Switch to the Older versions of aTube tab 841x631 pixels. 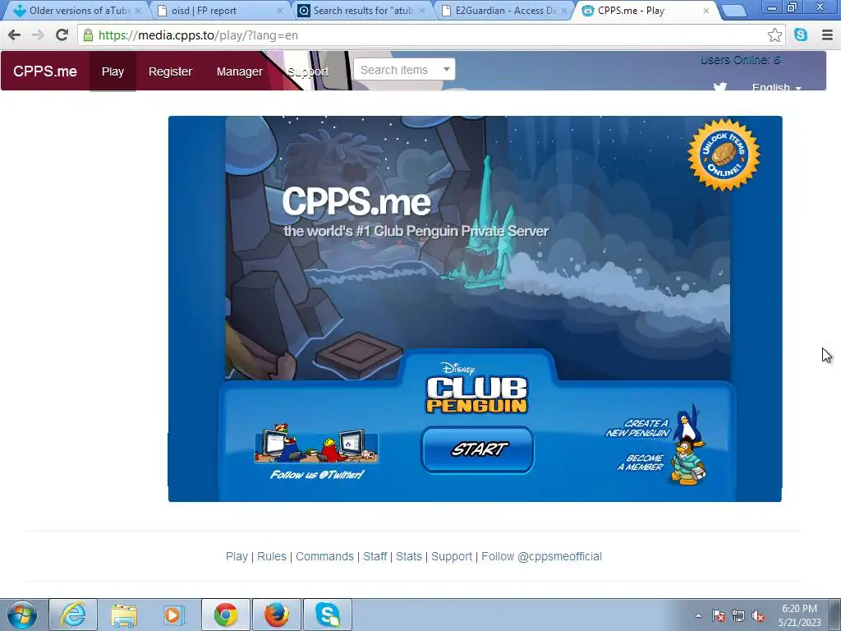[78, 10]
